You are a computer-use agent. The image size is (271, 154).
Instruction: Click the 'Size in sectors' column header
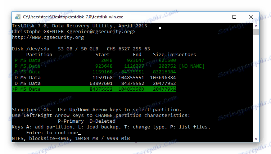[175, 55]
